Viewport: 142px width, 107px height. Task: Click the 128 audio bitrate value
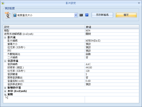[87, 71]
